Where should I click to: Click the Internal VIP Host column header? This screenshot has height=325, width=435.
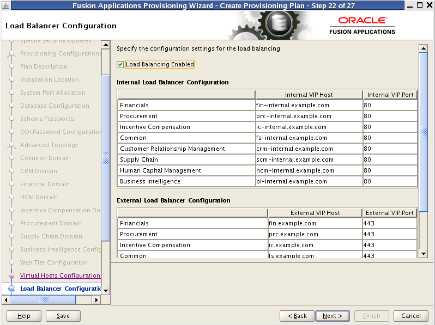pyautogui.click(x=309, y=95)
